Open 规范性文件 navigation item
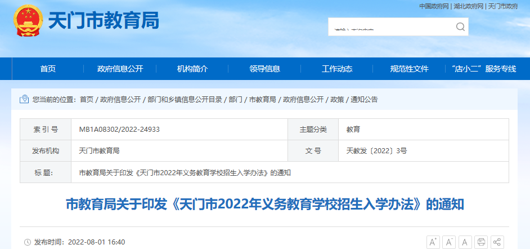Viewport: 530px width, 249px height. click(410, 69)
